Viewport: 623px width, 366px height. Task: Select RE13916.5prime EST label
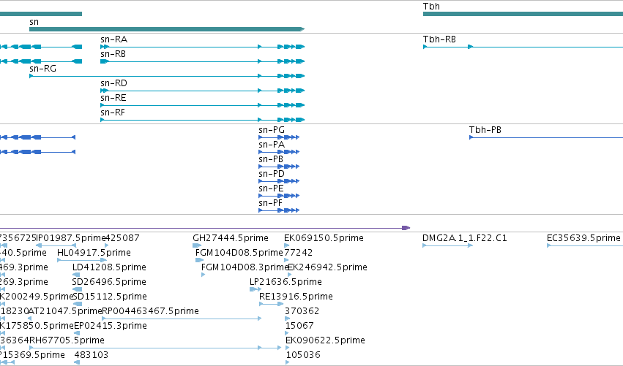296,297
